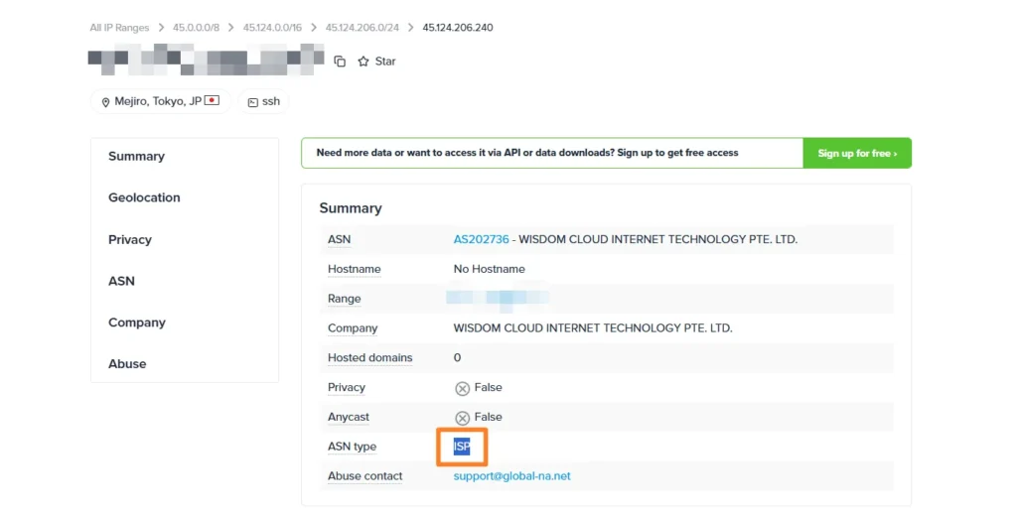Go to the Geolocation section
The height and width of the screenshot is (516, 1017).
pos(144,198)
